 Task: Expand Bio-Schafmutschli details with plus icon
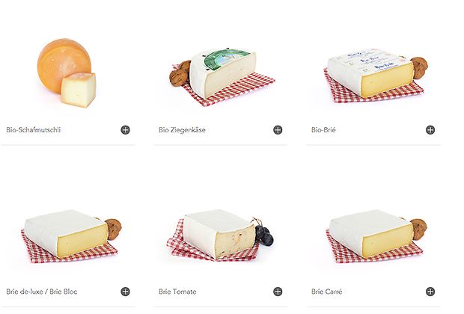[x=125, y=130]
